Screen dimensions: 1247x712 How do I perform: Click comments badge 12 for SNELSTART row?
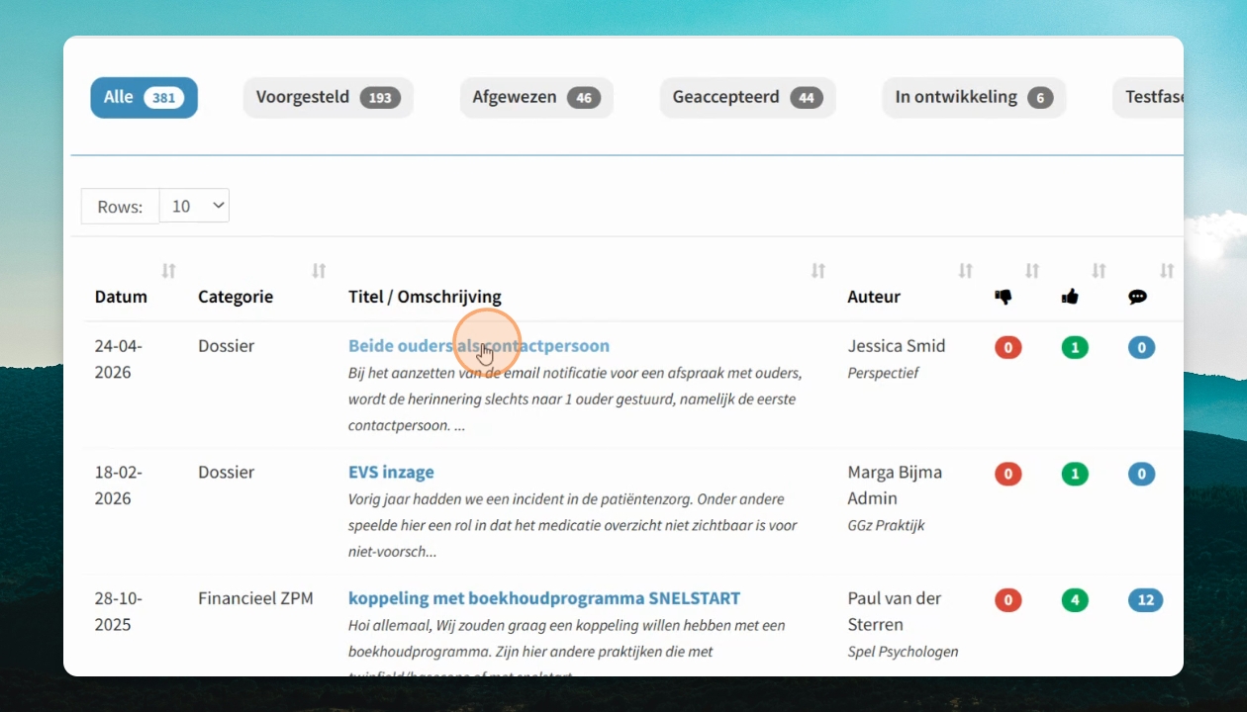pos(1145,599)
